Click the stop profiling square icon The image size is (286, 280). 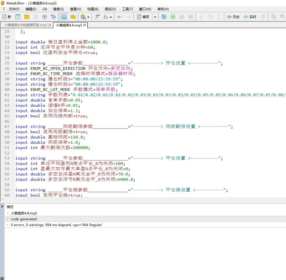[x=263, y=17]
